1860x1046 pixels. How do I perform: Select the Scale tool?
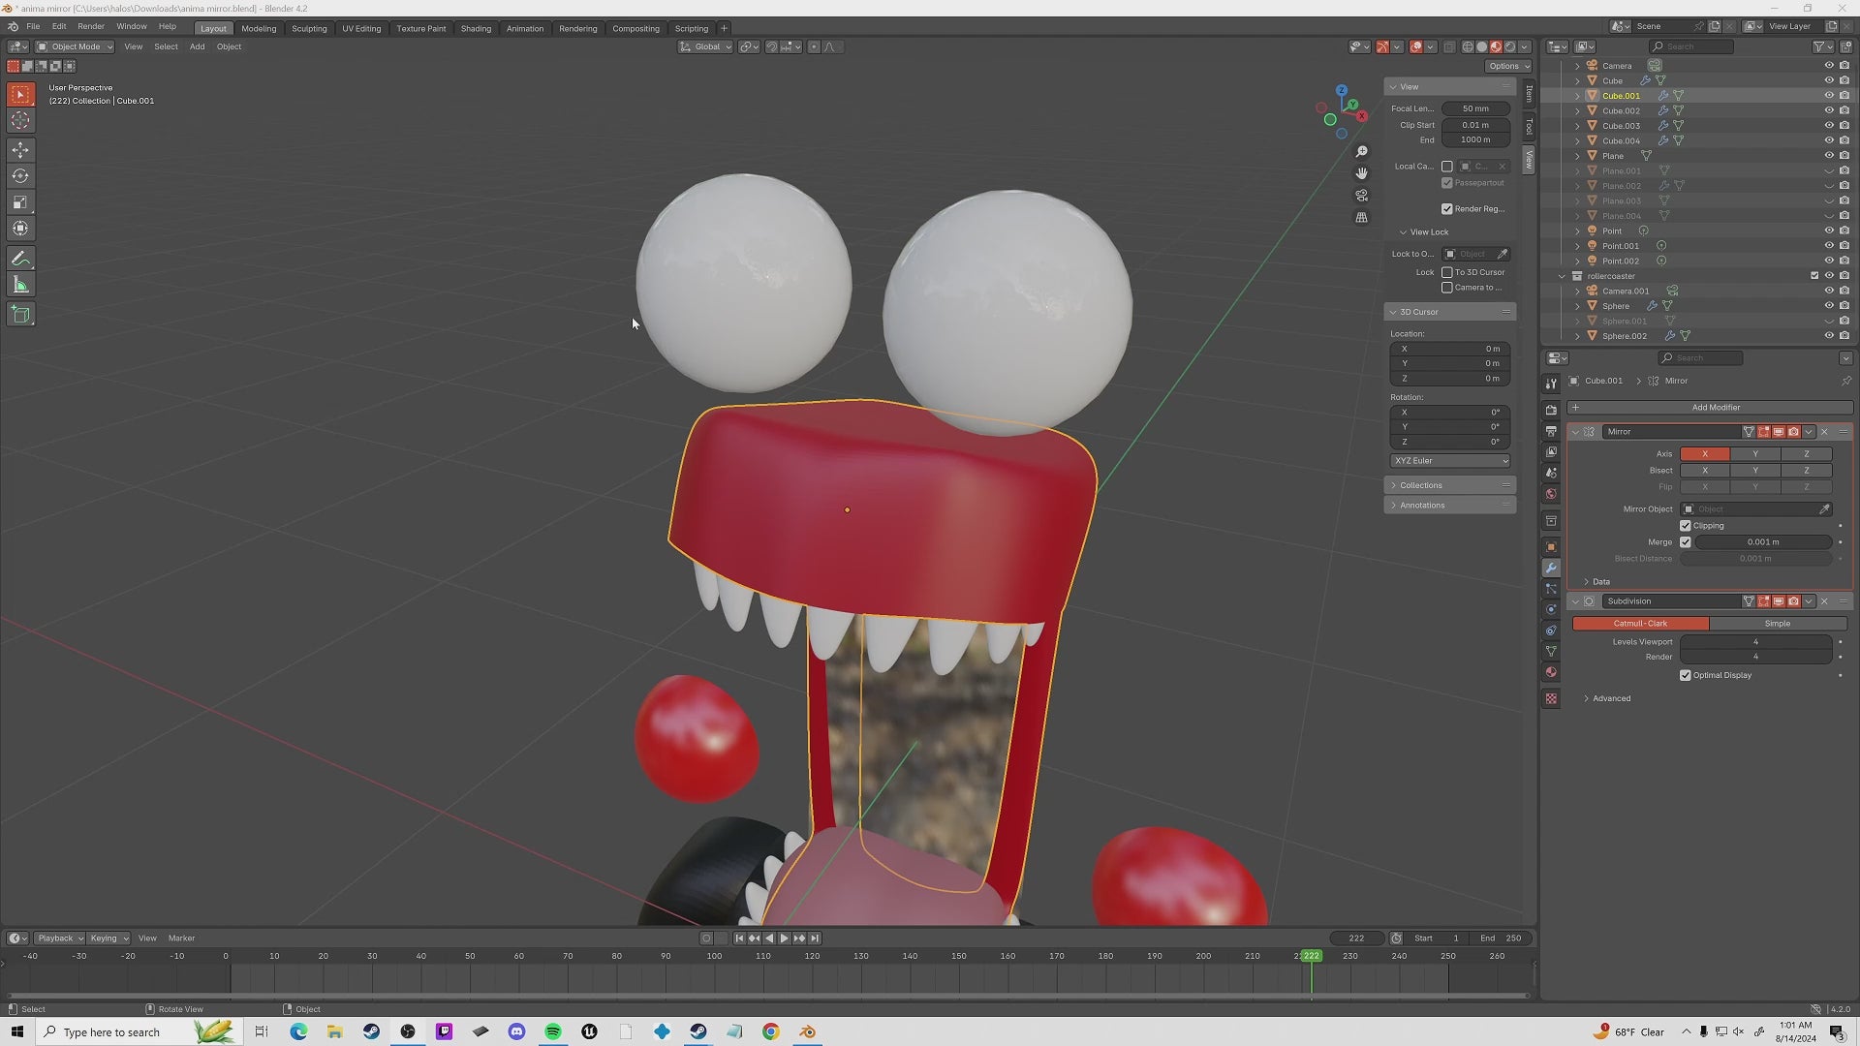pyautogui.click(x=20, y=202)
